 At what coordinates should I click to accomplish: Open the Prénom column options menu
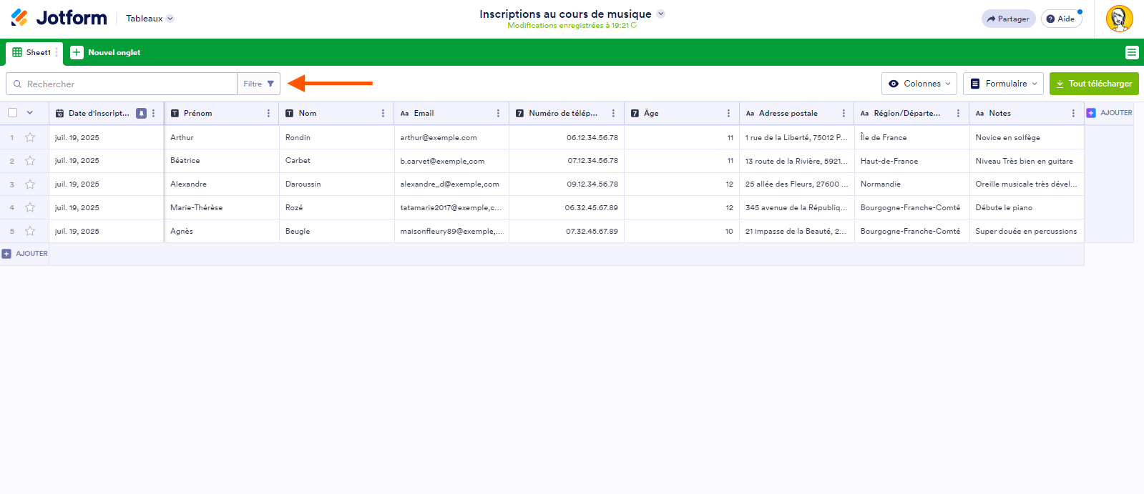[268, 113]
